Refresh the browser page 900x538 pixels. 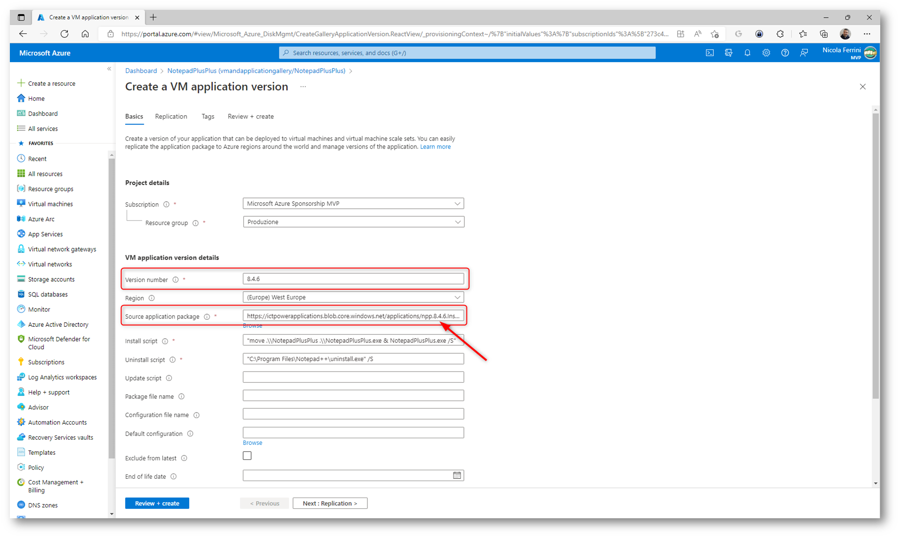tap(64, 34)
